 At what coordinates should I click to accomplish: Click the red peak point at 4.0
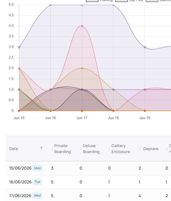(x=82, y=26)
